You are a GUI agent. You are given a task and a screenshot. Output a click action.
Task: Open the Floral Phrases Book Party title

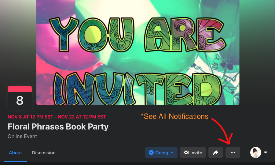point(58,127)
